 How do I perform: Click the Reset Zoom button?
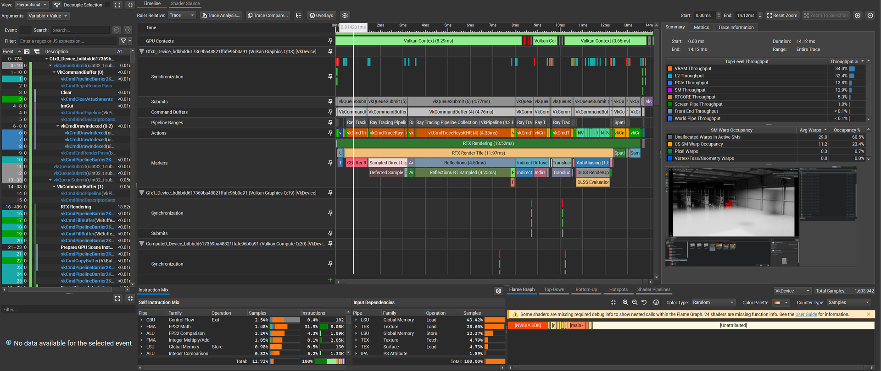782,16
